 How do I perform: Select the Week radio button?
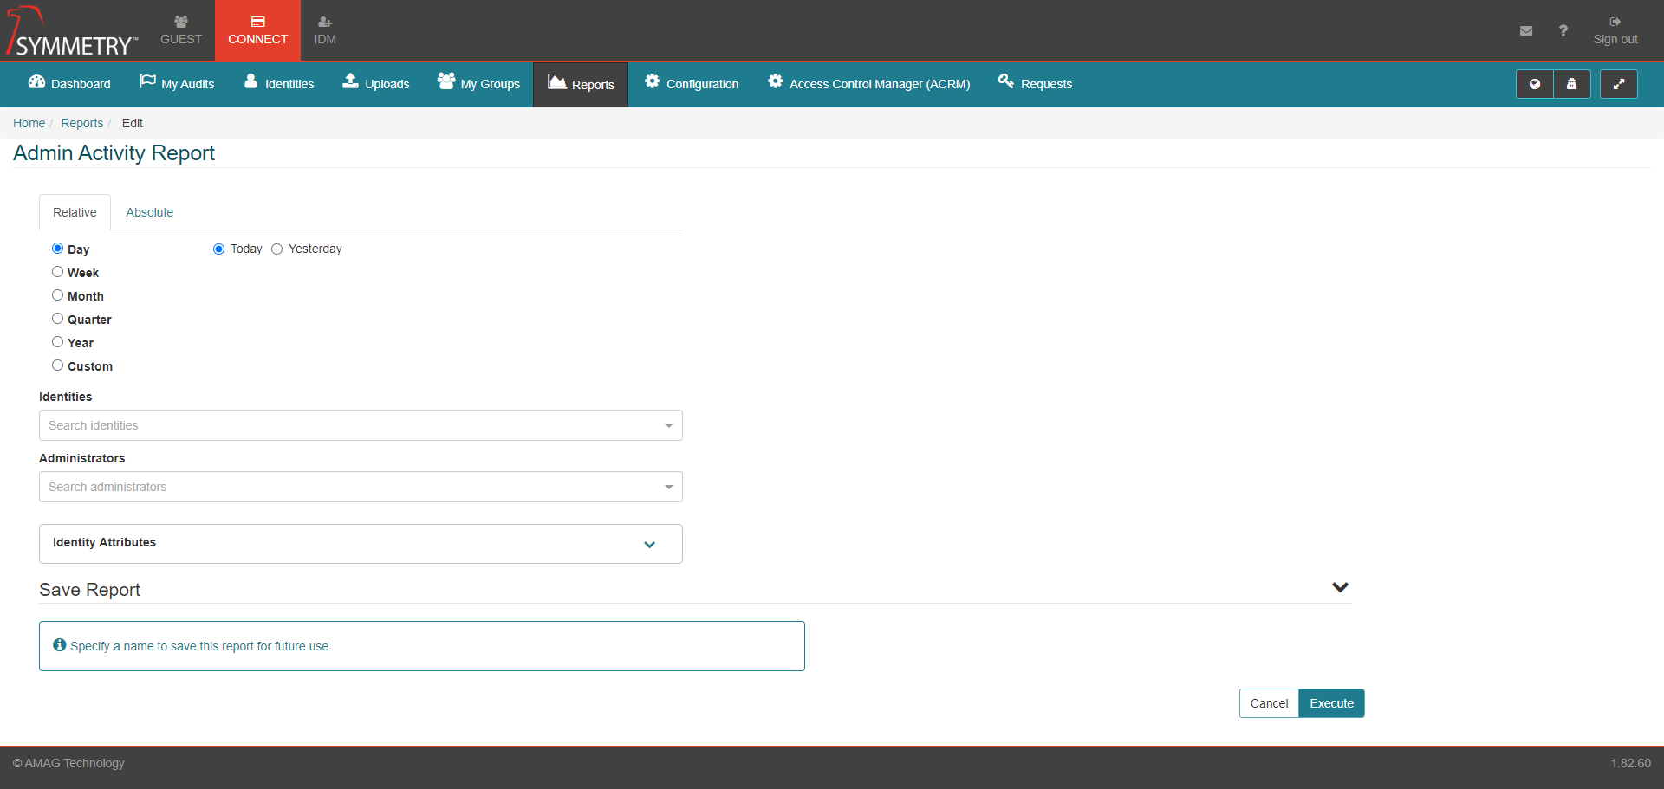point(57,272)
